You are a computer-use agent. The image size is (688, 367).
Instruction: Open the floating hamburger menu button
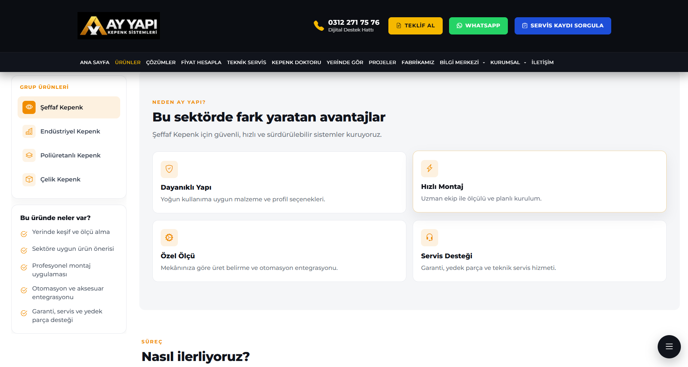669,347
